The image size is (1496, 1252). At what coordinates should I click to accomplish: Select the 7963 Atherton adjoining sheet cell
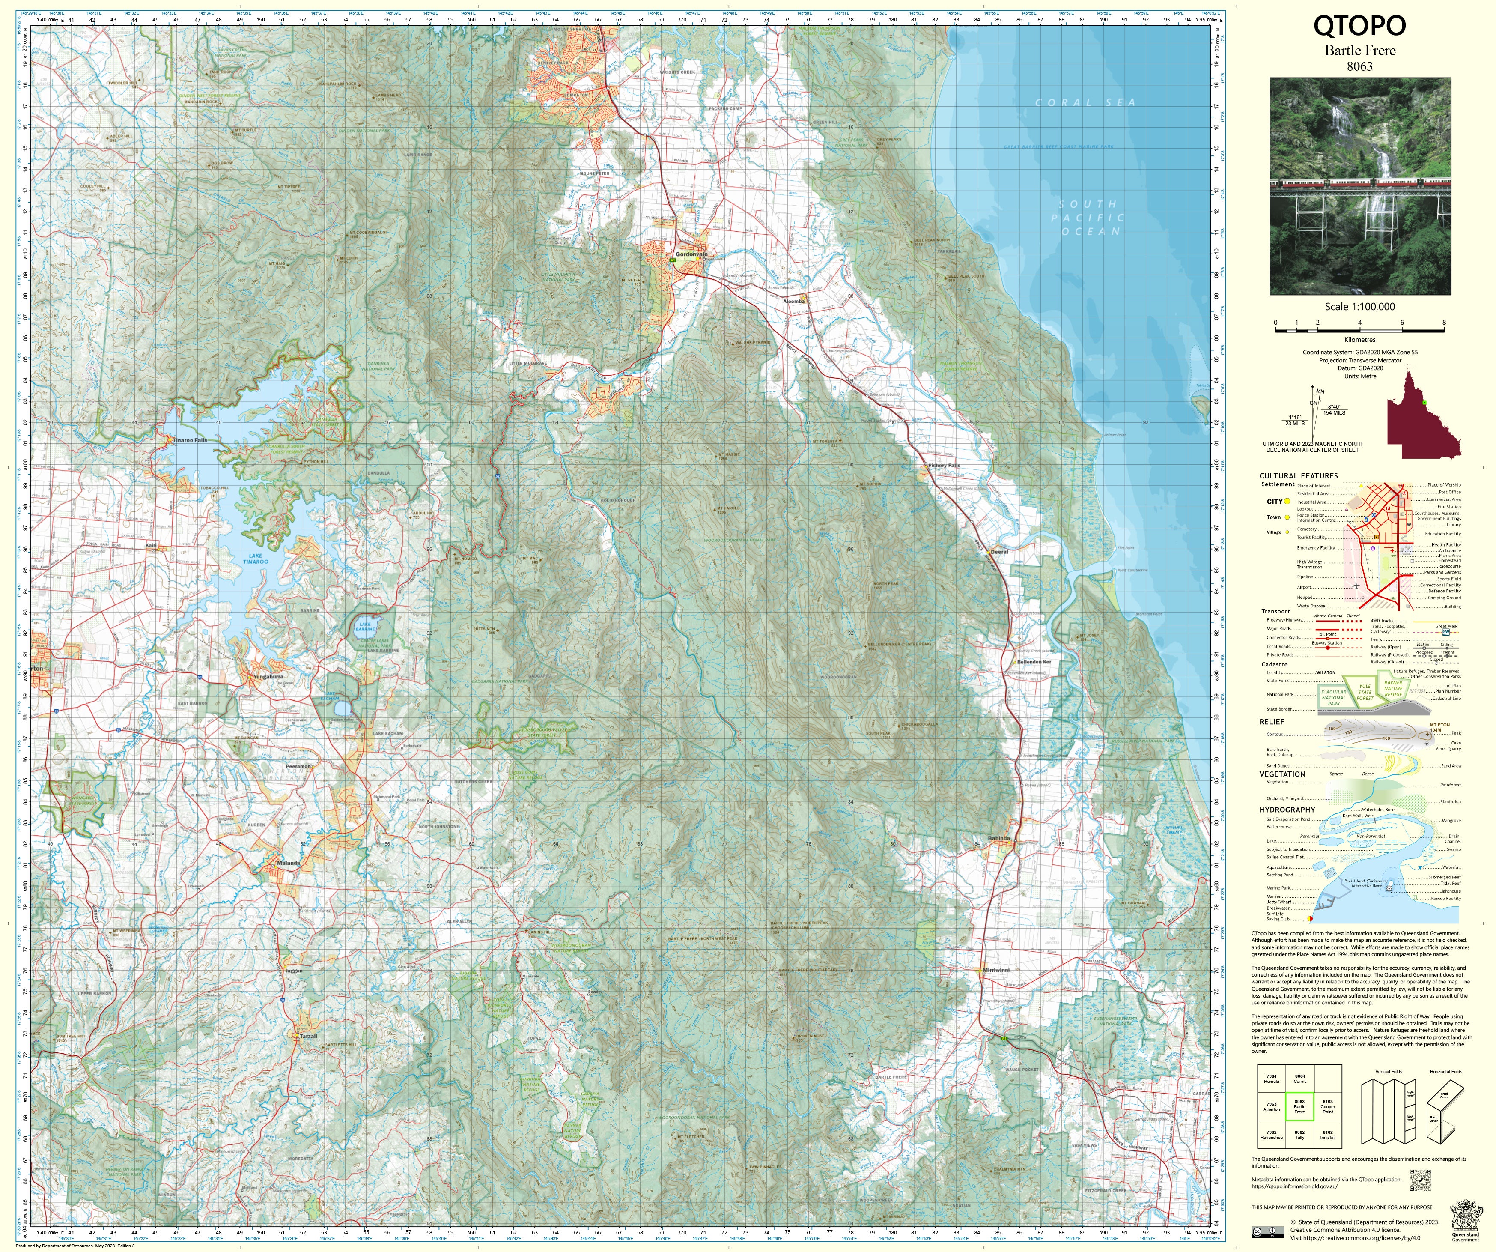[x=1272, y=1107]
